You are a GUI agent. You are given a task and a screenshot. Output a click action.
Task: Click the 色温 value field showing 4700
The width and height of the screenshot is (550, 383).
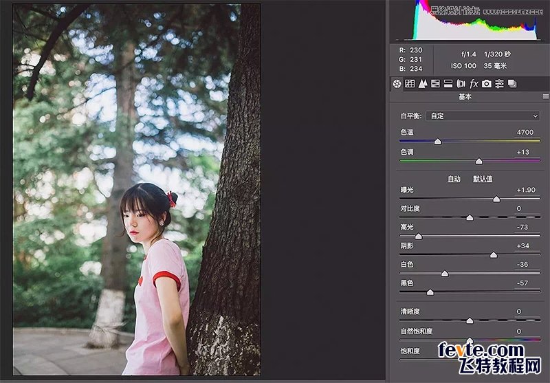click(x=525, y=132)
